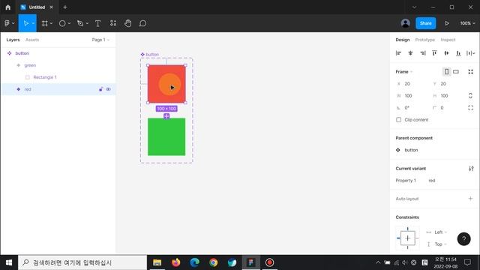Open Frame tools dropdown arrow

pyautogui.click(x=51, y=23)
